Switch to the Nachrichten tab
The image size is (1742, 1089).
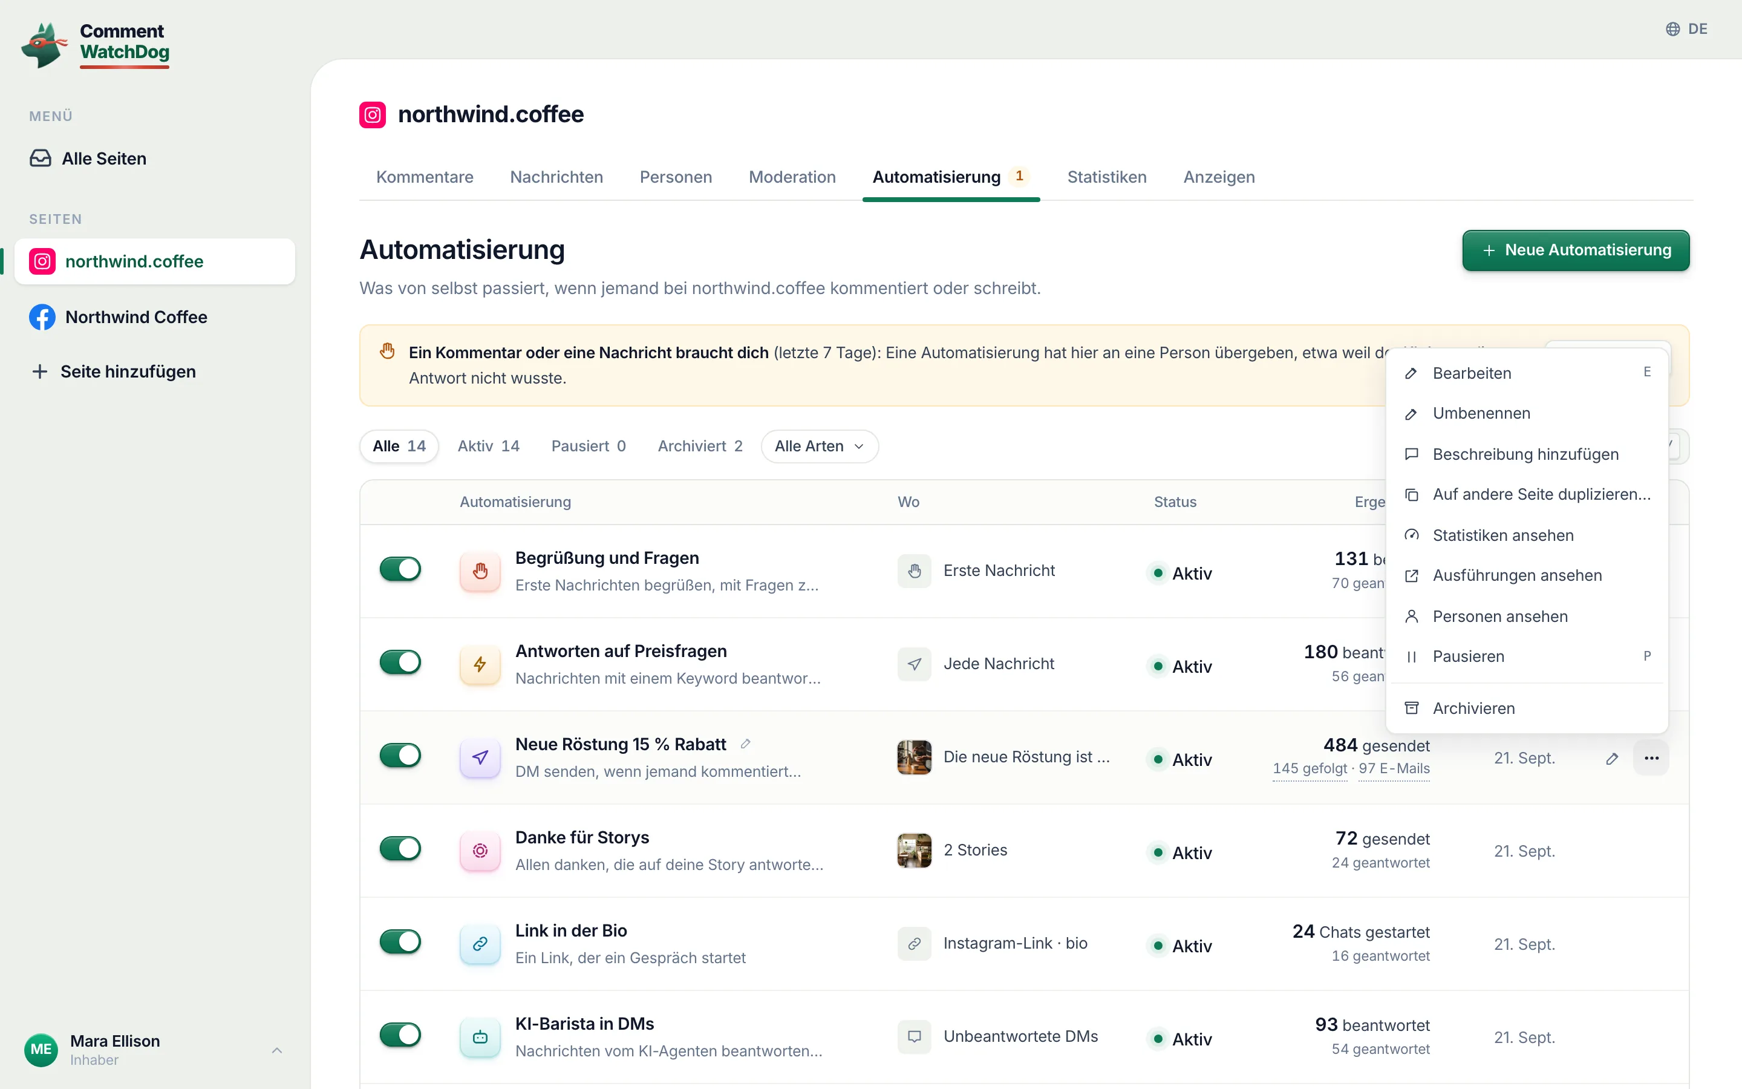coord(556,177)
